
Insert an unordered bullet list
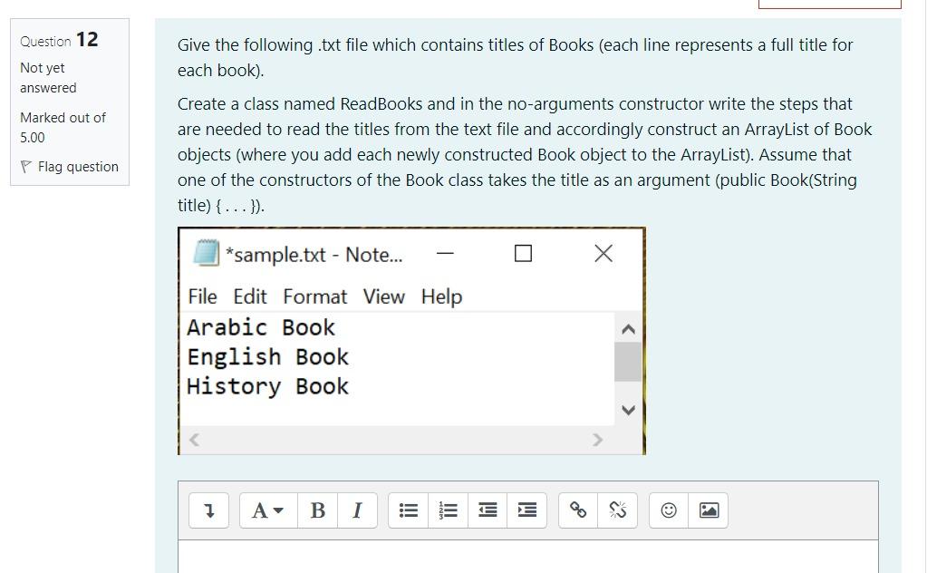pos(408,510)
